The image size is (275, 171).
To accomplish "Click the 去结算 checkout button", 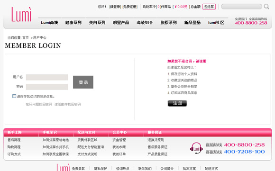I will point(209,7).
